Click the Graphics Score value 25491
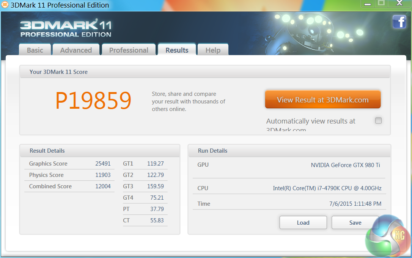Viewport: 412px width, 258px height. point(103,164)
